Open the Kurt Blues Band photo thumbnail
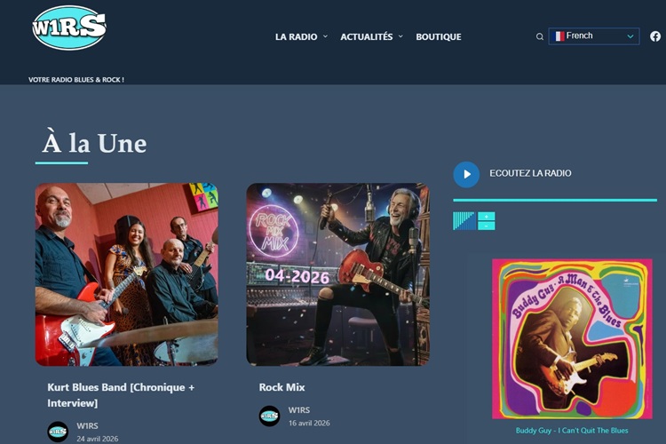Screen dimensions: 666x444 (x=127, y=274)
